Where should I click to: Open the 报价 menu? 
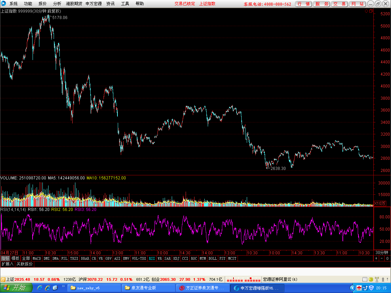click(x=42, y=4)
